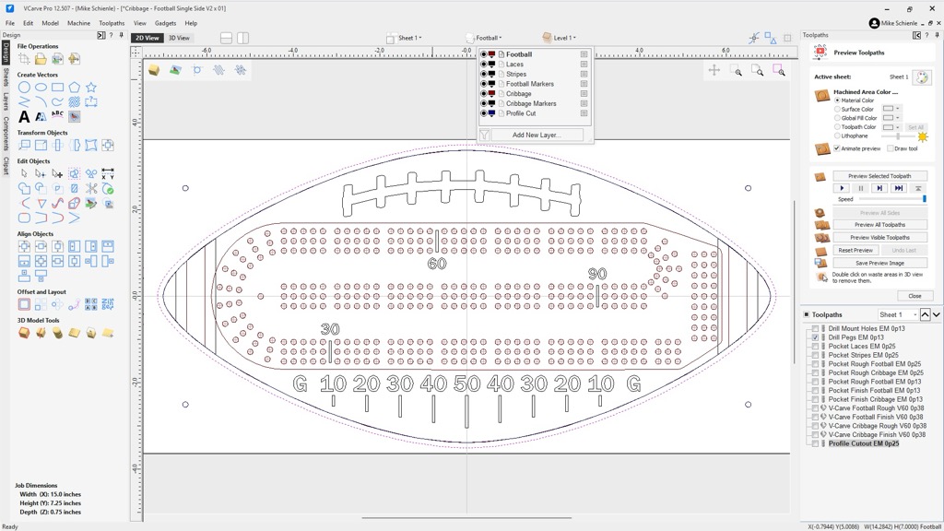Click the Zoom to Selected icon
The height and width of the screenshot is (531, 944).
click(779, 70)
